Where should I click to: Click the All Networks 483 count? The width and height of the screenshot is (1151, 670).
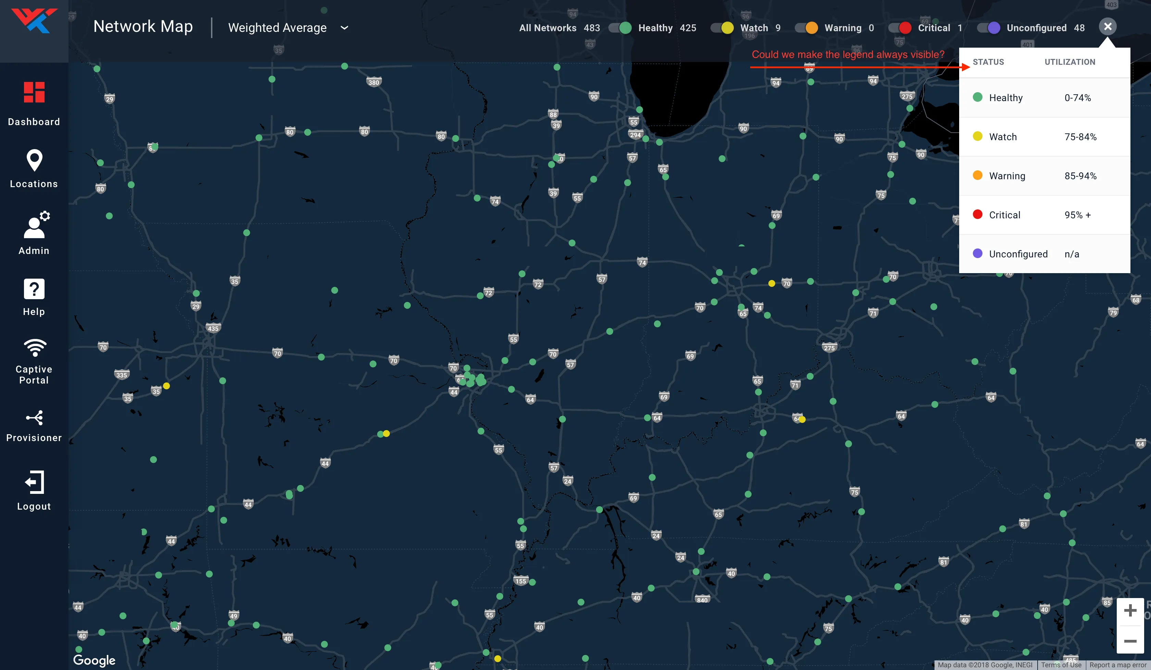pos(559,28)
